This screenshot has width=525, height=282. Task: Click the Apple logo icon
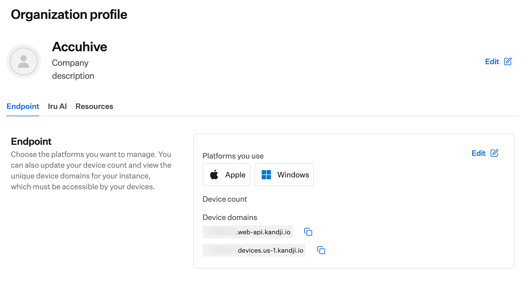tap(214, 175)
